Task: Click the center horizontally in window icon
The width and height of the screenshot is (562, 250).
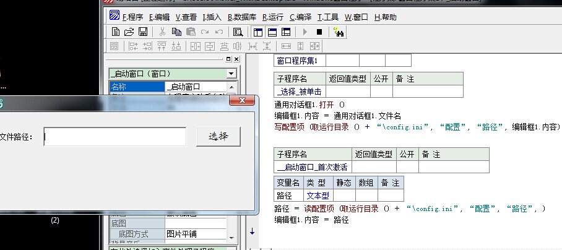Action: tap(196, 46)
